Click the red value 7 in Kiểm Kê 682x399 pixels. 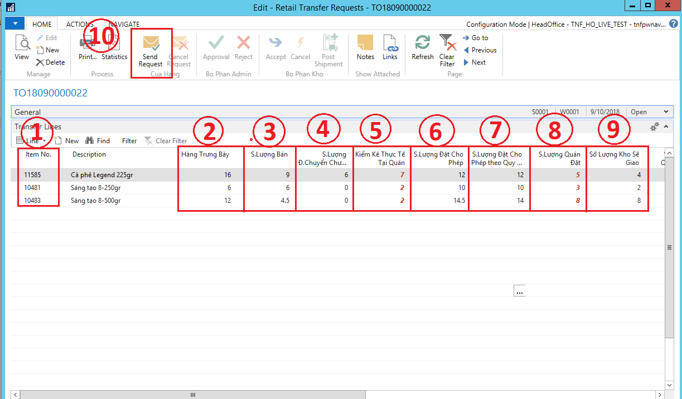coord(403,174)
